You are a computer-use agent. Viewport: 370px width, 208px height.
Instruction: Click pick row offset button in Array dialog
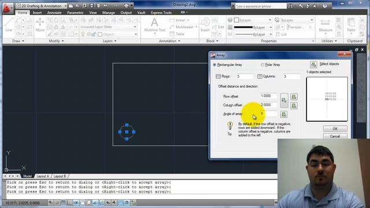point(294,96)
